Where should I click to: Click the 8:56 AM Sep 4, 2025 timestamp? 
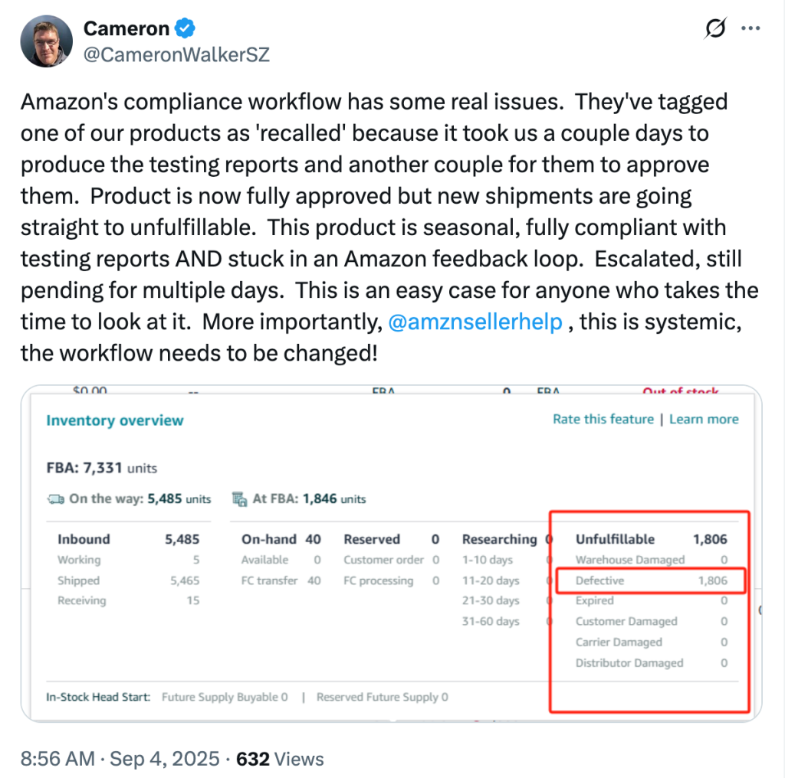tap(120, 759)
